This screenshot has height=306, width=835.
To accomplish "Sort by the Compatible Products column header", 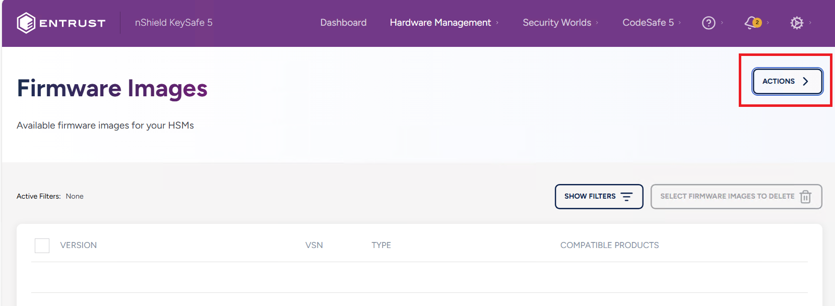I will coord(609,246).
